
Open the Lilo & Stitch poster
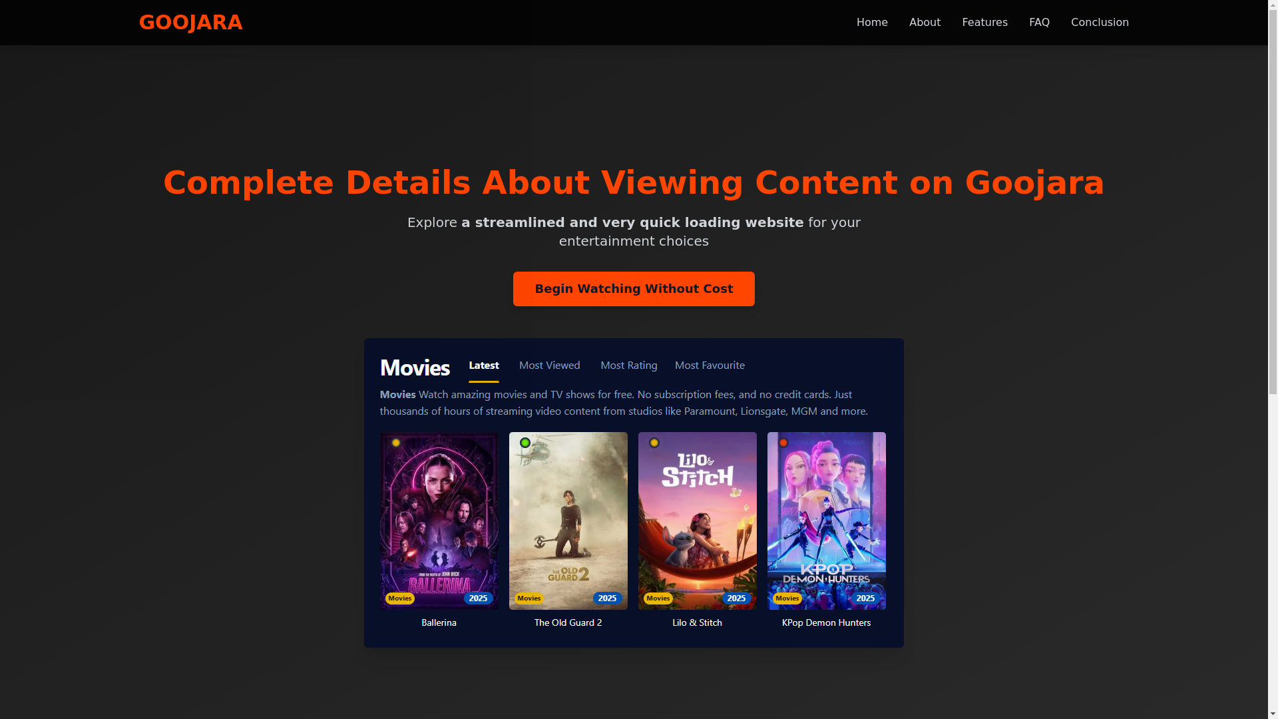pyautogui.click(x=698, y=521)
